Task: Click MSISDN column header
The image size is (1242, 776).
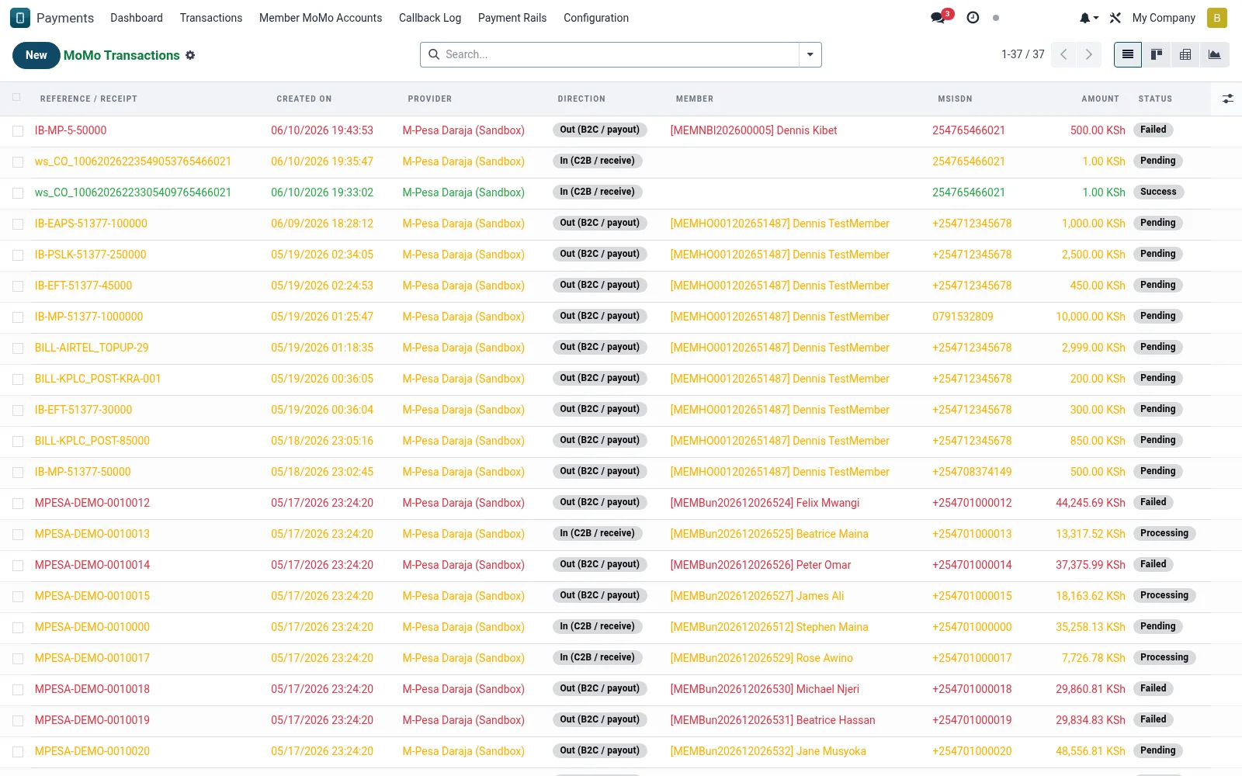Action: tap(955, 99)
